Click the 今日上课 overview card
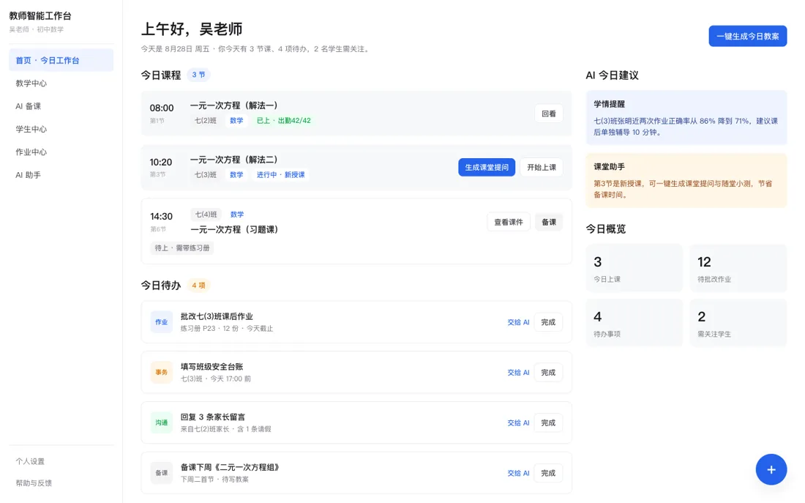Image resolution: width=805 pixels, height=503 pixels. coord(634,268)
